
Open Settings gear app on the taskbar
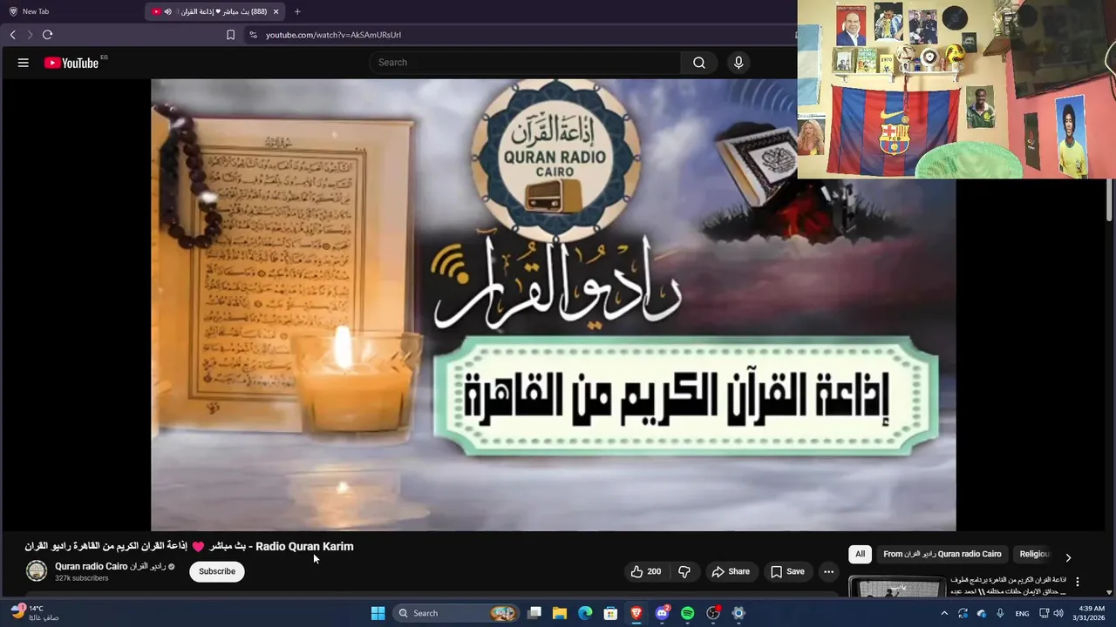click(738, 613)
